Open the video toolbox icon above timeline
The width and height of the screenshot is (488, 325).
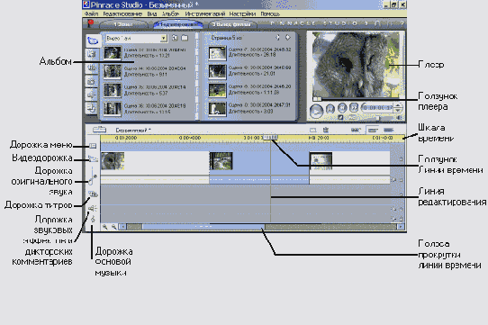point(99,129)
